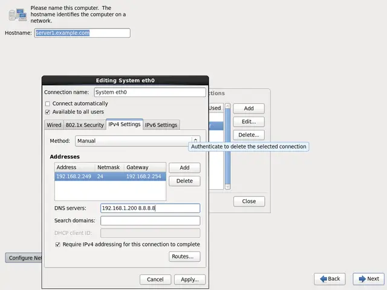Click Apply... to save the connection

pos(189,279)
